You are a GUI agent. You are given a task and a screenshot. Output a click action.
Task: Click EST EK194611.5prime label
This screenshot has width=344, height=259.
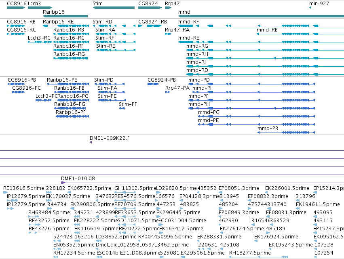[318, 204]
